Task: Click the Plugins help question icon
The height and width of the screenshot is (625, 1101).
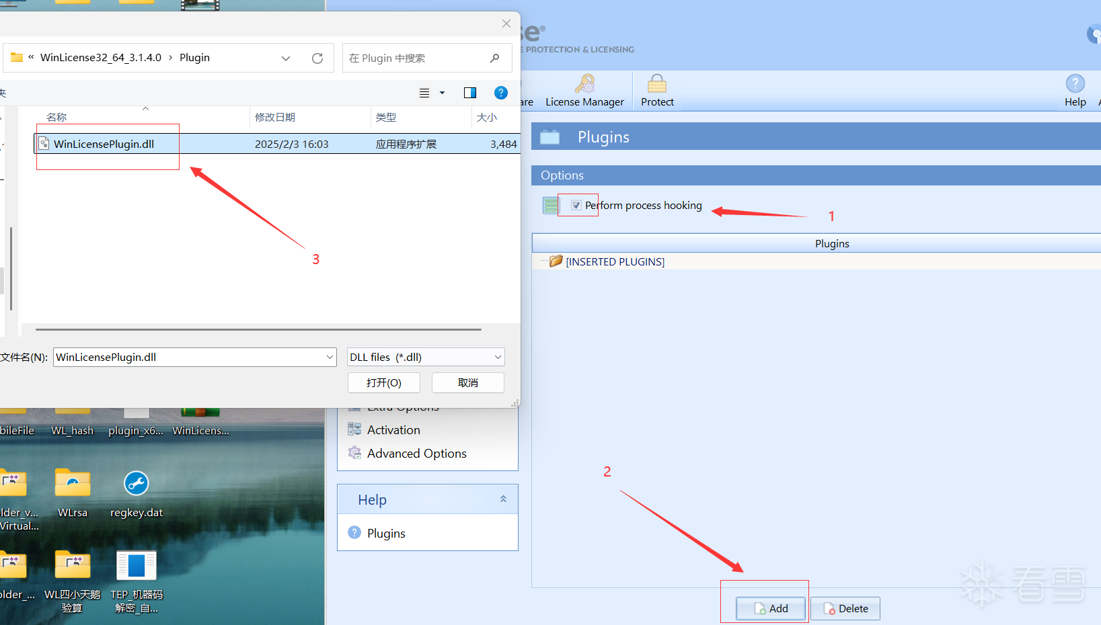Action: (x=354, y=532)
